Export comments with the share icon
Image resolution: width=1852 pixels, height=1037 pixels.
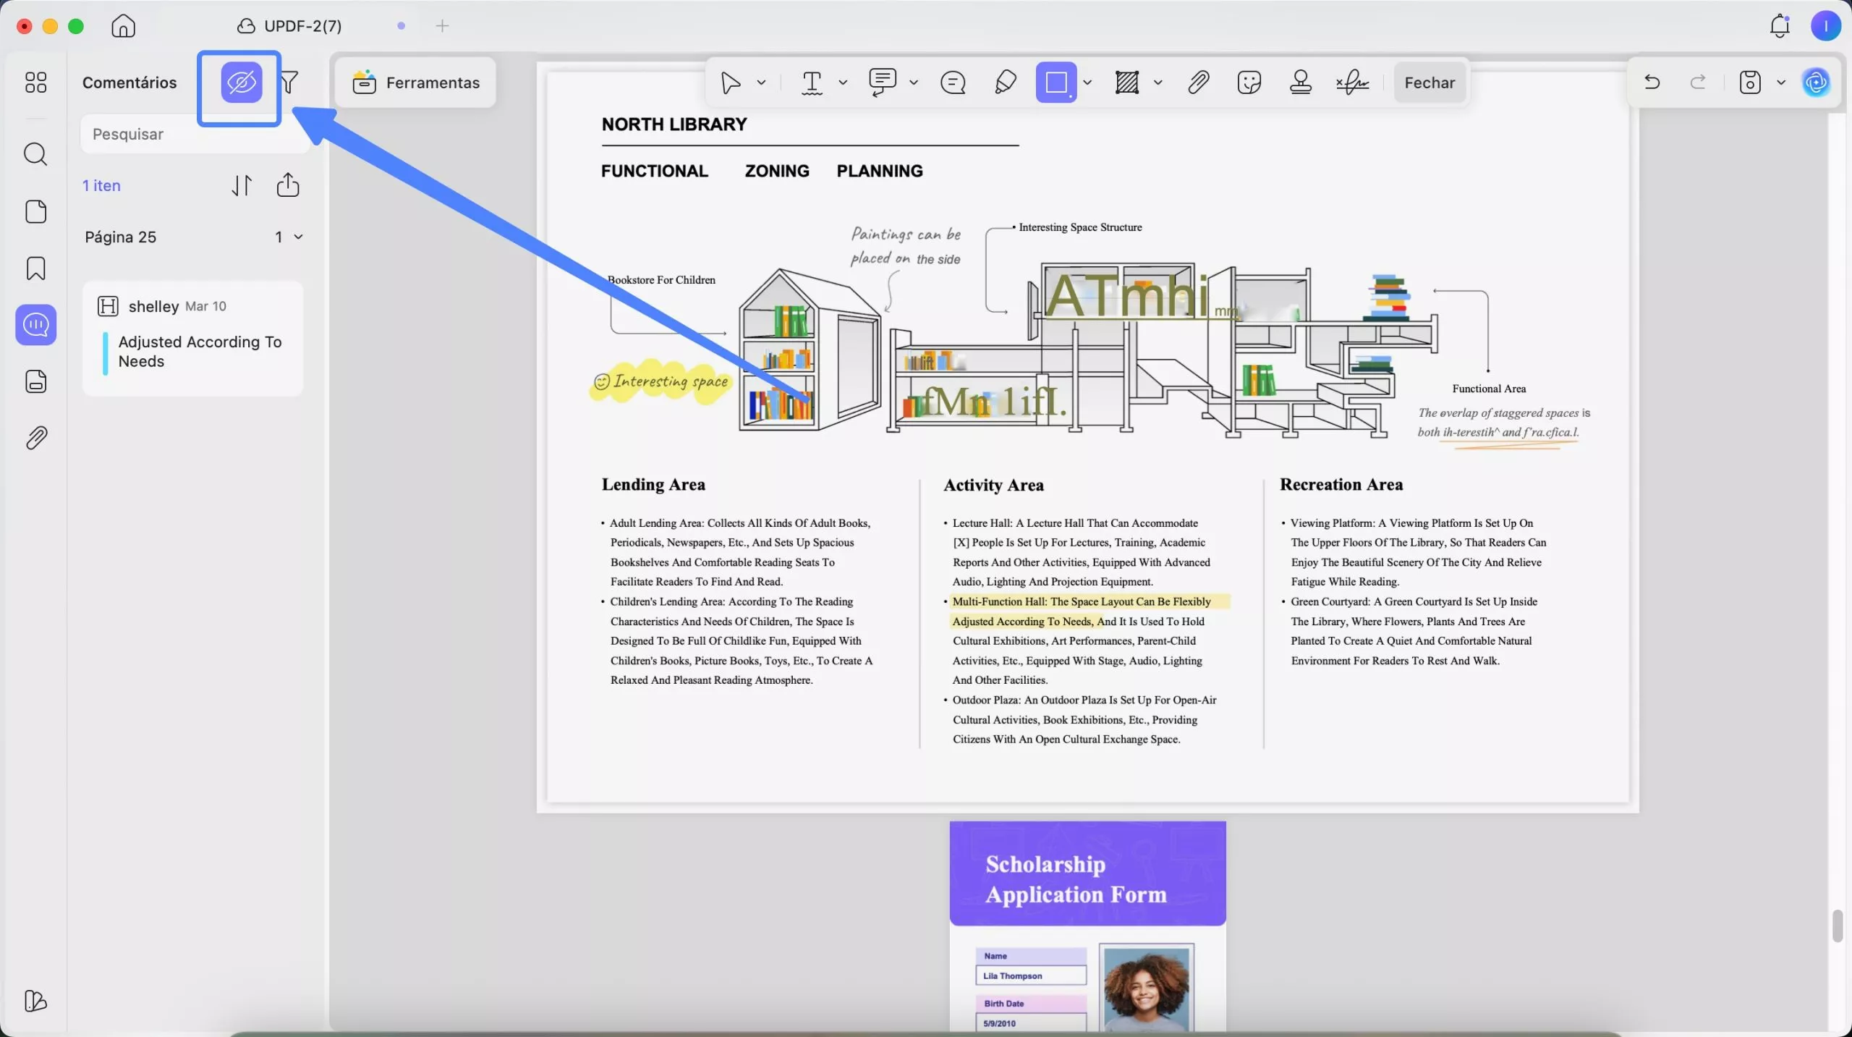pos(288,185)
